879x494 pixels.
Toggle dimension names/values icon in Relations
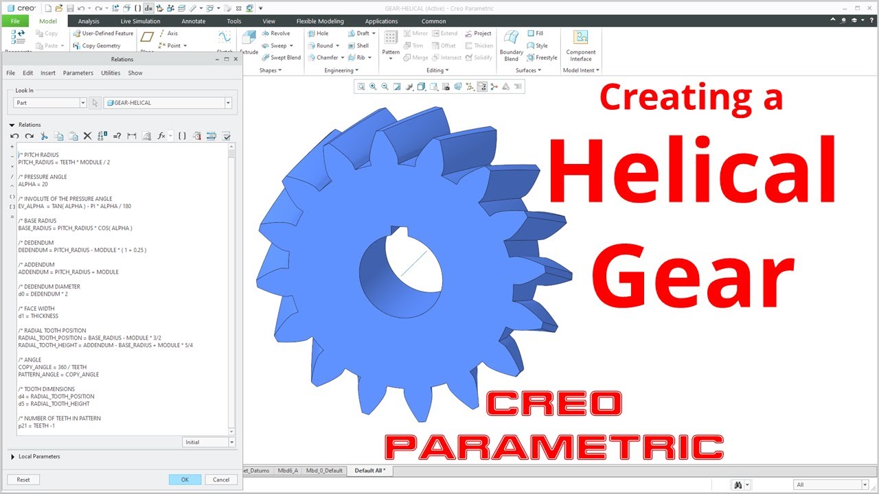pyautogui.click(x=102, y=136)
